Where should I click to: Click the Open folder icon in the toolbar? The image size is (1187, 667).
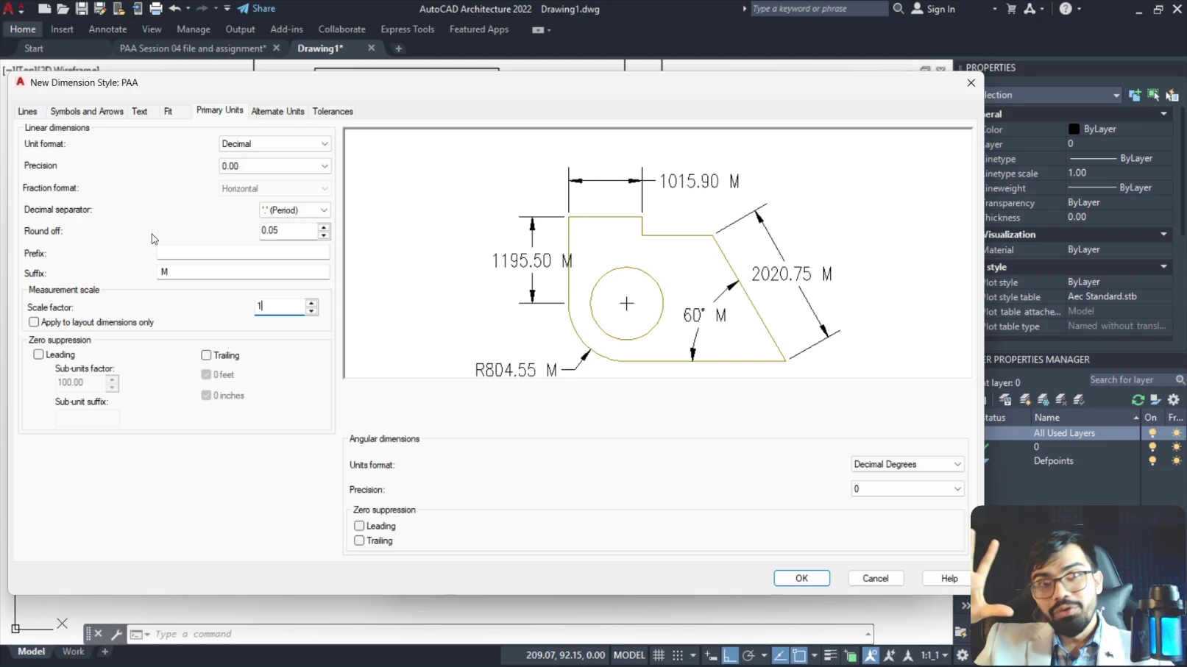tap(63, 9)
